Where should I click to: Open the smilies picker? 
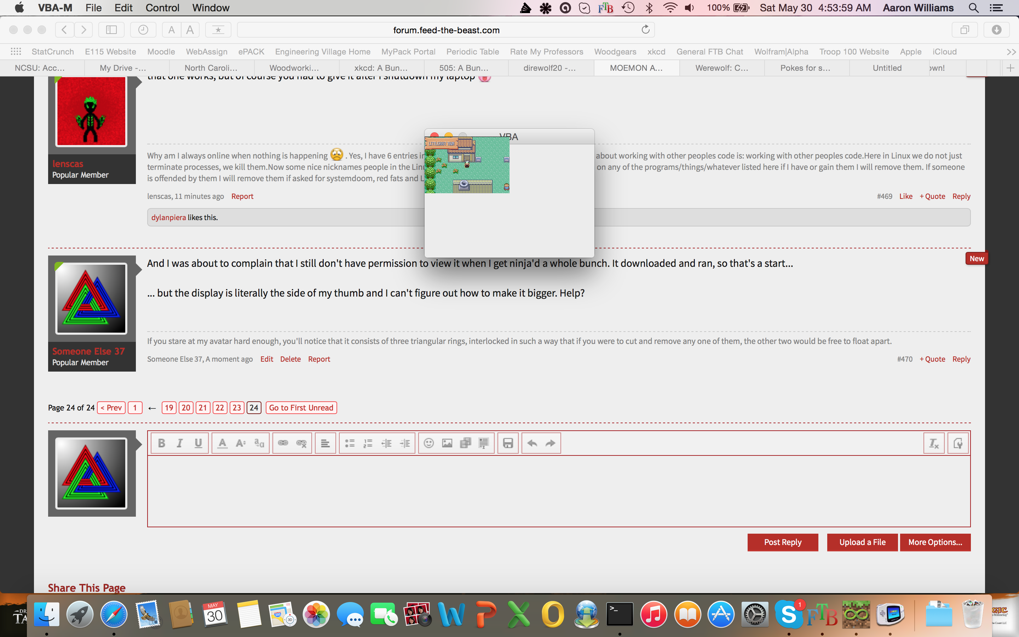pyautogui.click(x=429, y=443)
